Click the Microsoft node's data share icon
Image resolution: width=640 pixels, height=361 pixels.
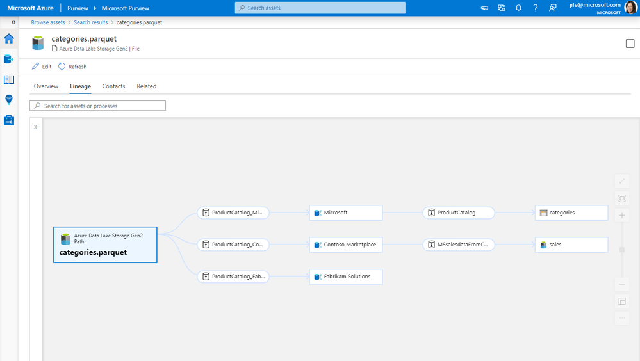click(x=318, y=213)
